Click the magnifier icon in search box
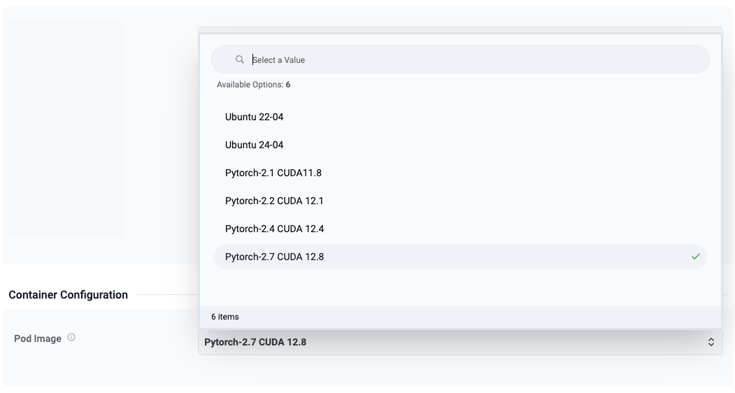This screenshot has width=735, height=393. [240, 60]
